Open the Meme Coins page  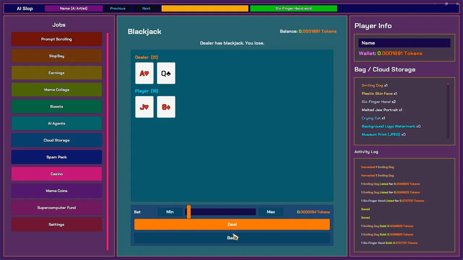[56, 191]
